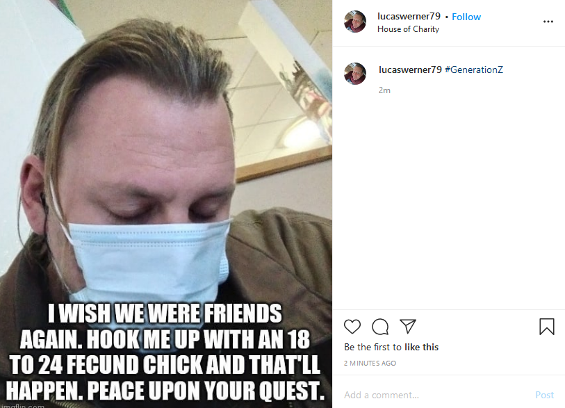
Task: Click the imgflip.com watermark on the photo
Action: [22, 405]
